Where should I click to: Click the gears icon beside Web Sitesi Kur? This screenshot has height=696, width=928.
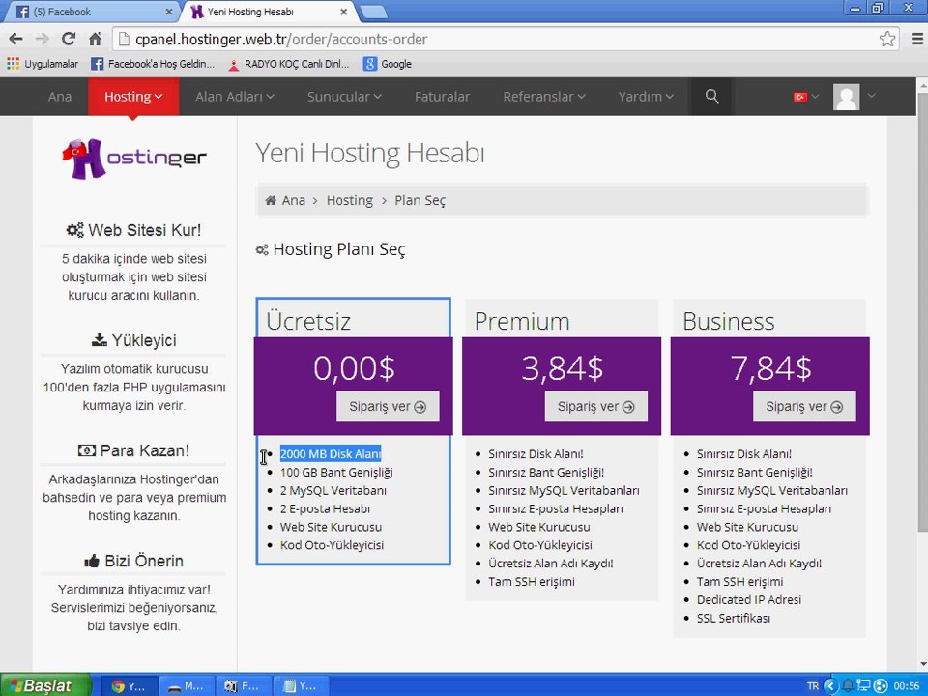click(x=75, y=230)
